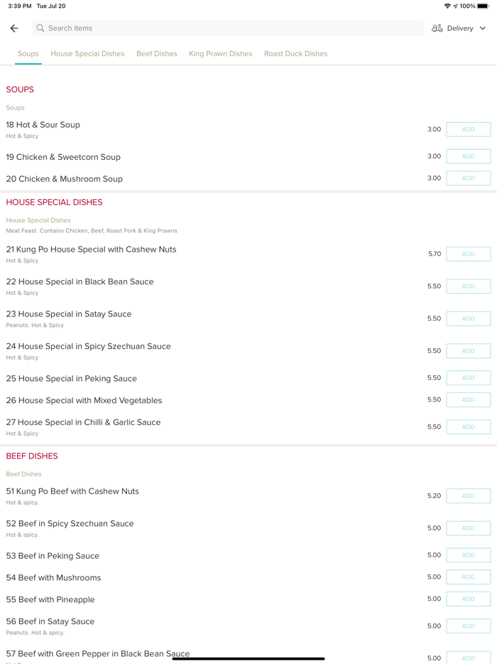The height and width of the screenshot is (664, 497).
Task: Add Kung Po Beef with Cashew Nuts
Action: pos(468,496)
